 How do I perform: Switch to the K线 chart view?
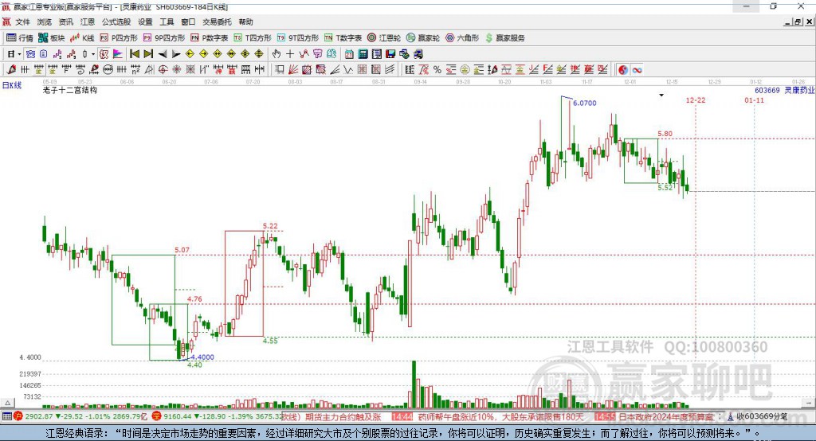click(82, 38)
